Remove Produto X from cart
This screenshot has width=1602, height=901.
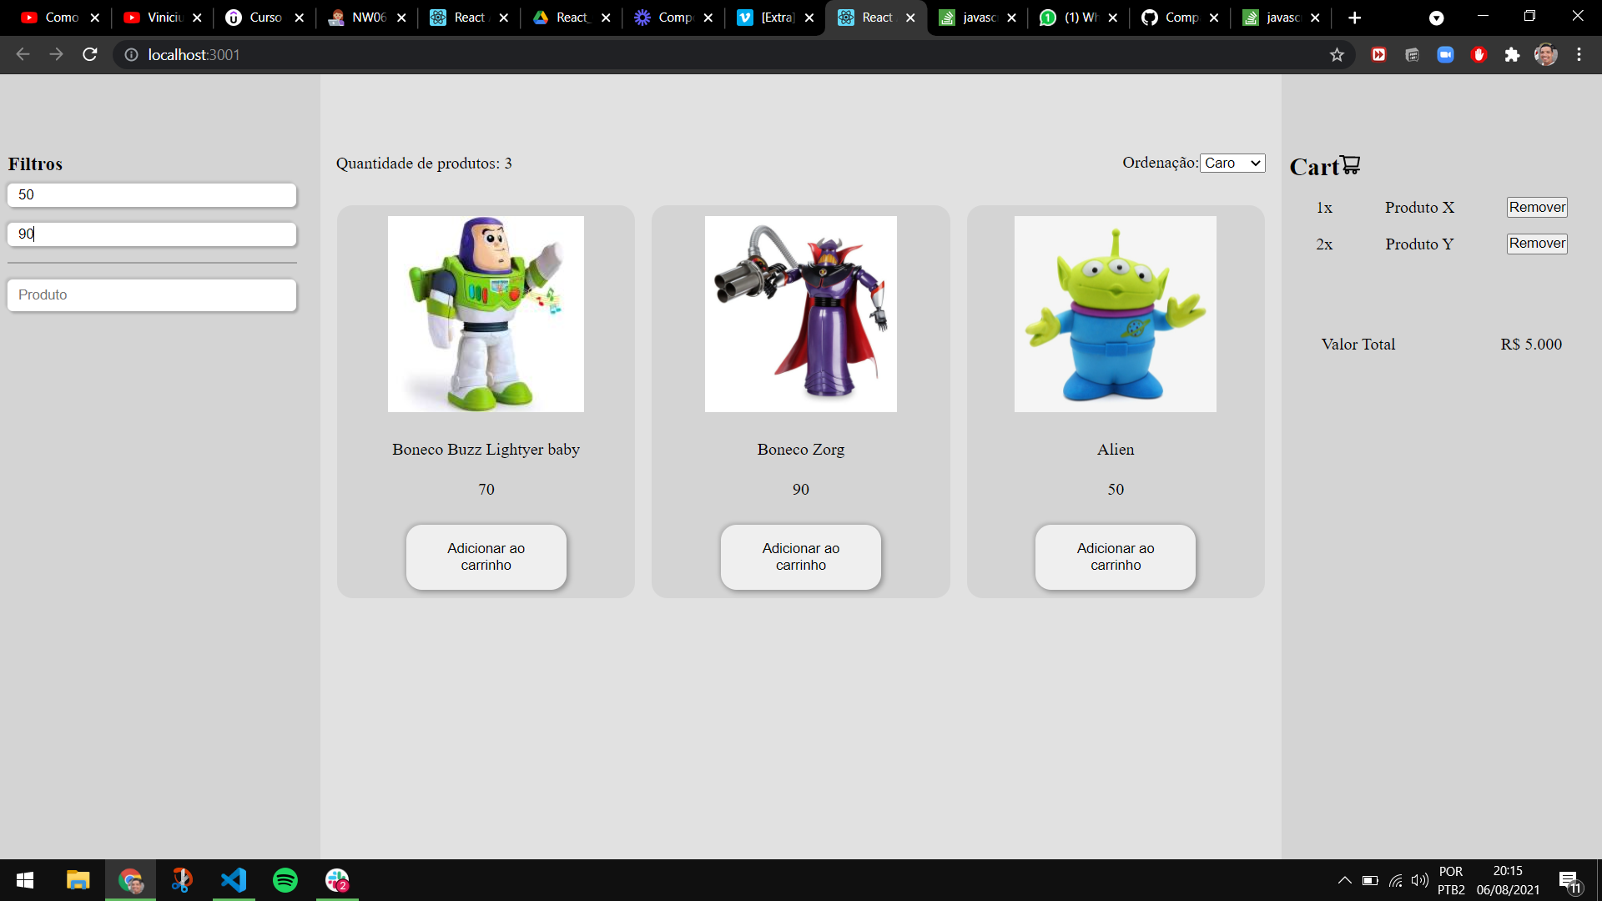(x=1536, y=208)
